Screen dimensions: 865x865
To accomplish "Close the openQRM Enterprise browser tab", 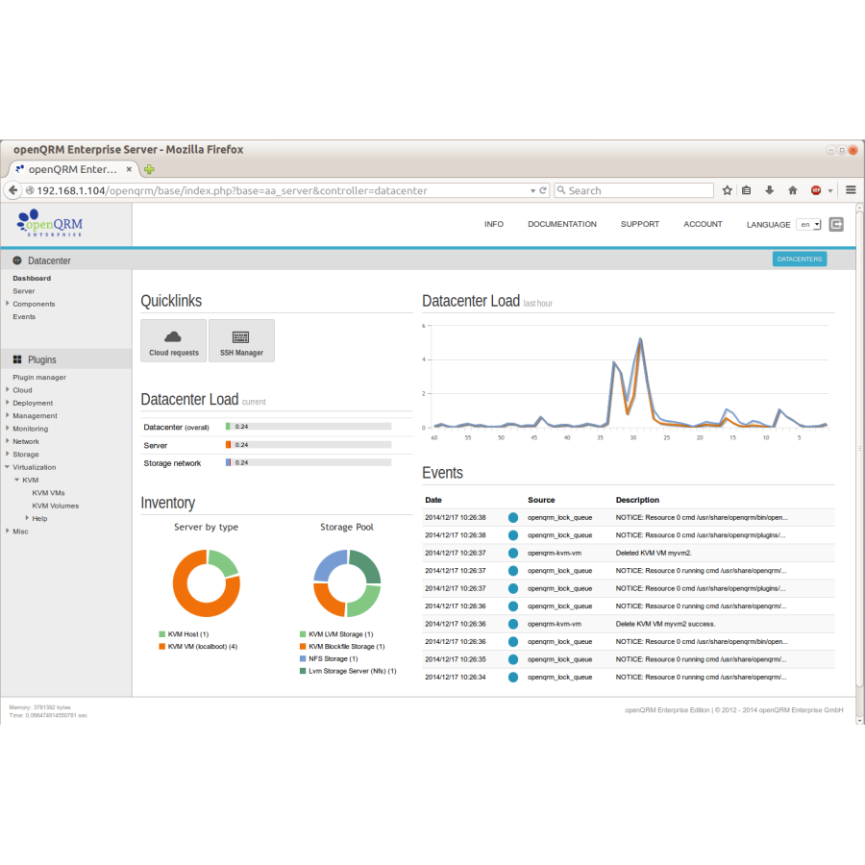I will pyautogui.click(x=129, y=169).
